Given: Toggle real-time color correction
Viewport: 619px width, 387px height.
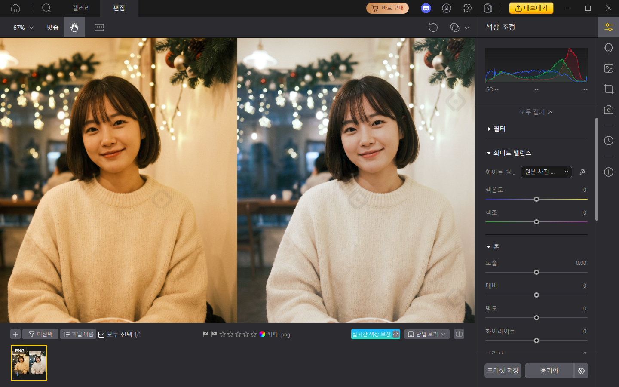Looking at the screenshot, I should click(x=375, y=334).
